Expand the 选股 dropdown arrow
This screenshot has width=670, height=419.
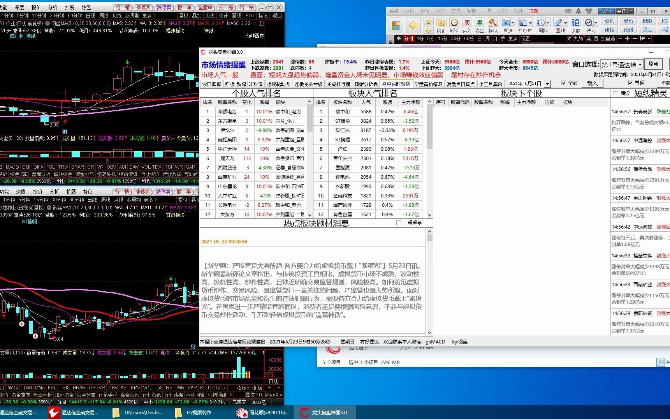596,23
